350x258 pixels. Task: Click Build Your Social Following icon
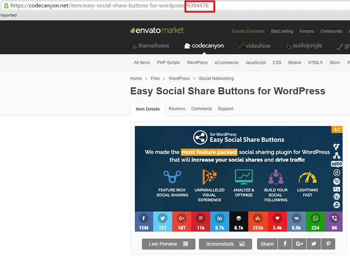pos(276,177)
